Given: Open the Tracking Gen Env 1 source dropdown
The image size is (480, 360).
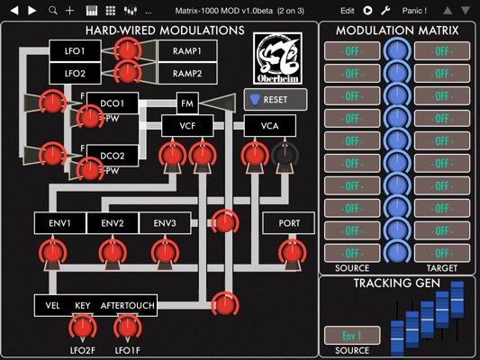Looking at the screenshot, I should point(352,335).
